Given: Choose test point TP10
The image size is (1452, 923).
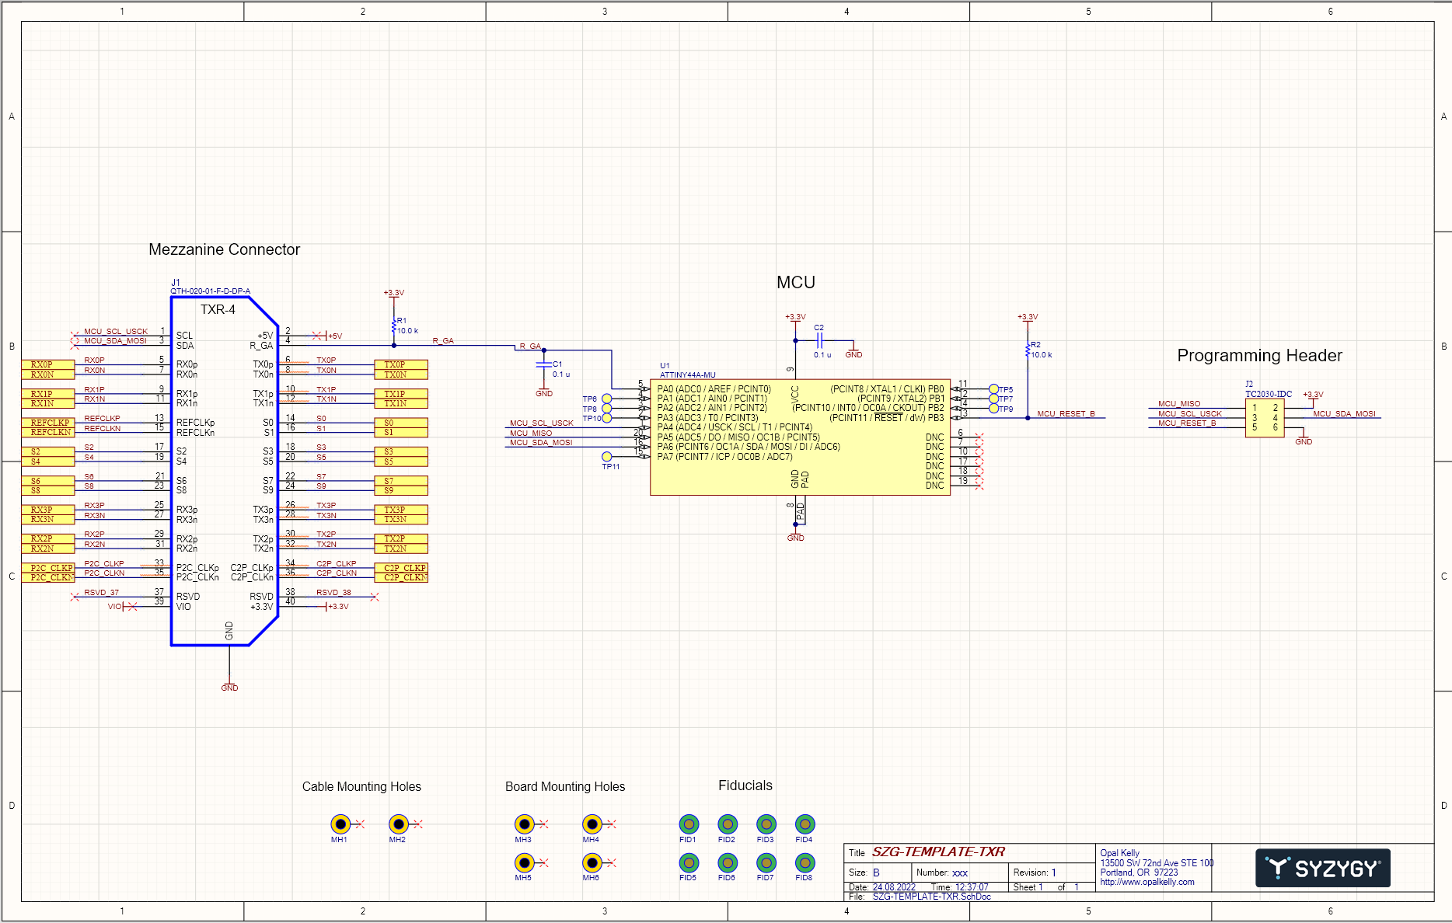Looking at the screenshot, I should click(607, 418).
